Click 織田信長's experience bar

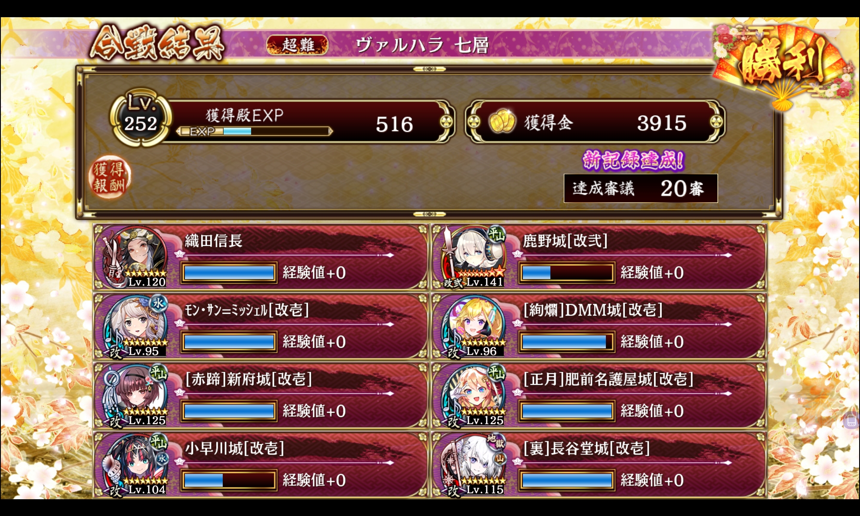coord(229,273)
